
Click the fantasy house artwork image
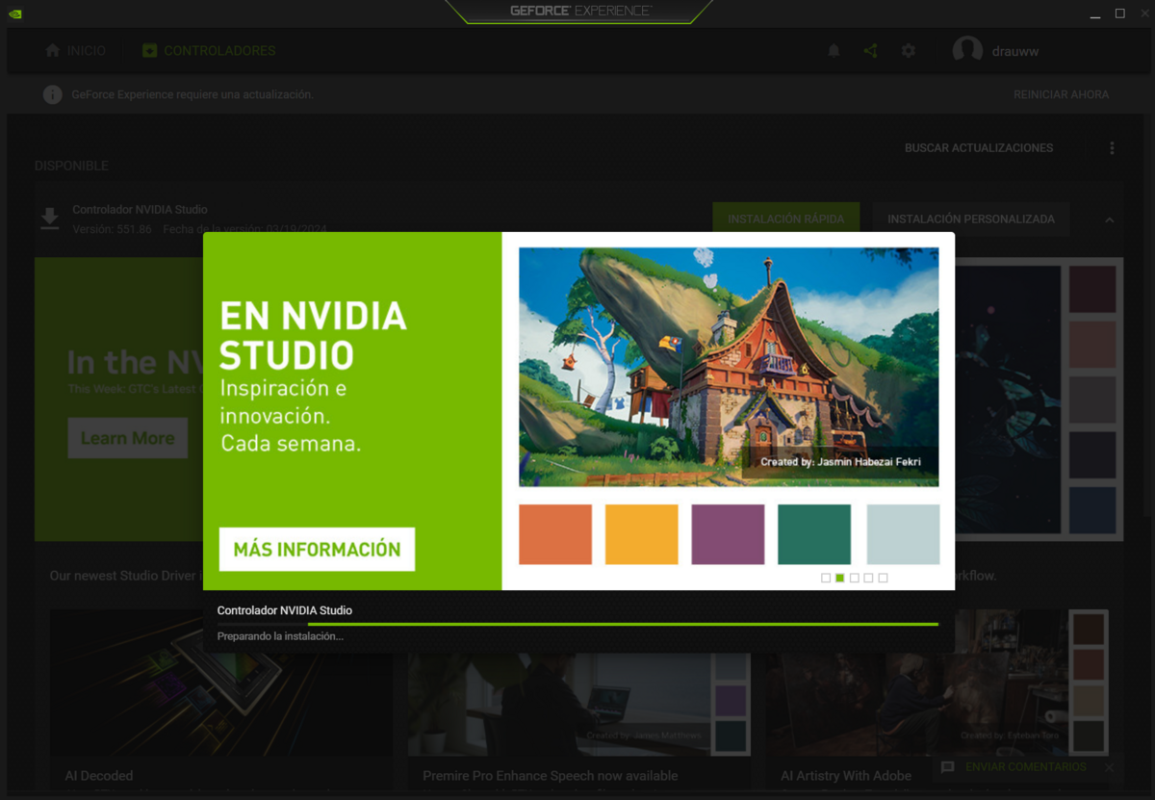coord(729,367)
